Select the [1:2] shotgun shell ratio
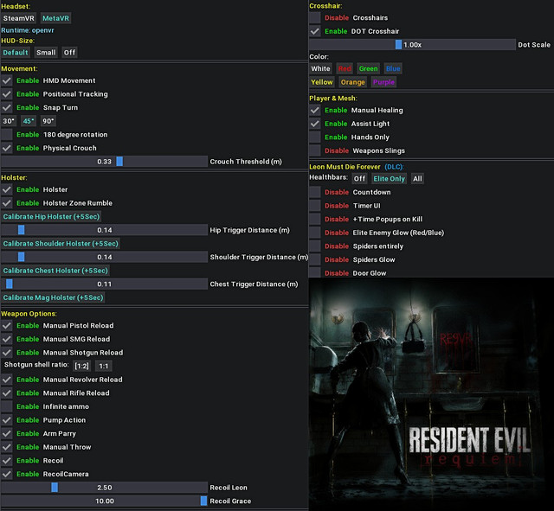The height and width of the screenshot is (511, 554). tap(81, 366)
